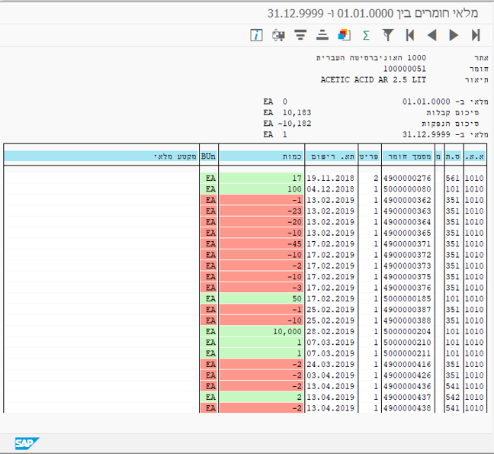Click the SAP logo in the status bar
This screenshot has width=494, height=454.
click(x=27, y=443)
